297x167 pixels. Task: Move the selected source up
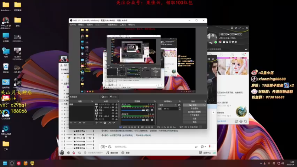(110, 123)
